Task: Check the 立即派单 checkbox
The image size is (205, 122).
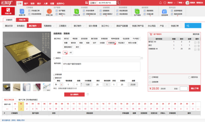Action: [x=150, y=82]
